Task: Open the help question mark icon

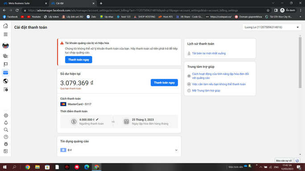Action: pyautogui.click(x=6, y=137)
